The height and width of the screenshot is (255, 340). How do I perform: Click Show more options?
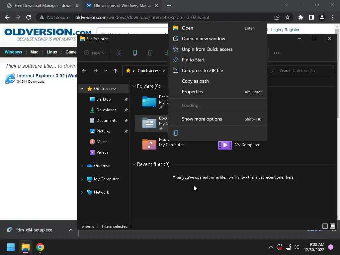click(x=217, y=119)
